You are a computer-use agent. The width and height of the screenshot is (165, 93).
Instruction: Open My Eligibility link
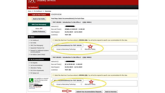34,63
